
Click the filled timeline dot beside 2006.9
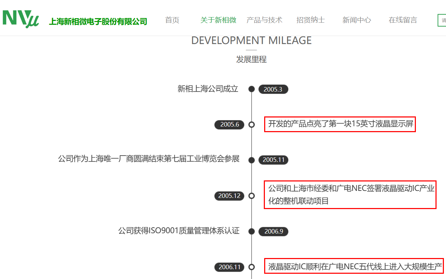click(252, 231)
